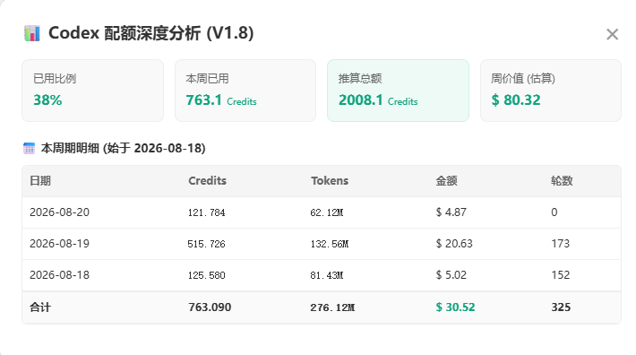Click the 81.43M tokens value
This screenshot has height=355, width=636.
[327, 275]
